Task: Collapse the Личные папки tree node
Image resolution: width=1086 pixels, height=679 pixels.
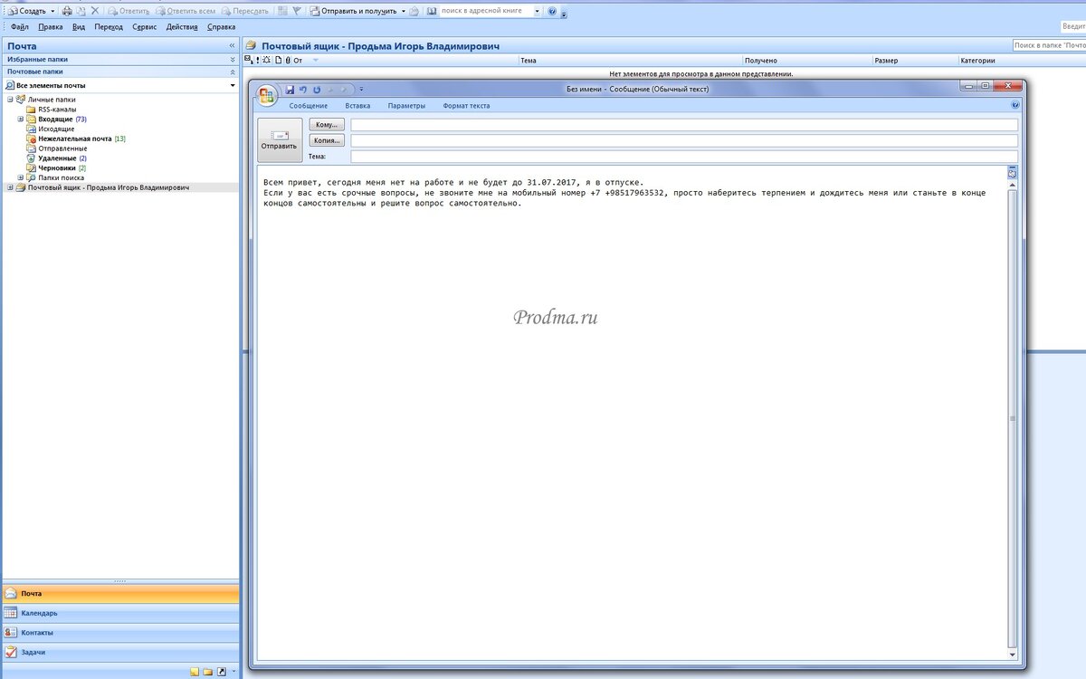Action: pos(10,100)
